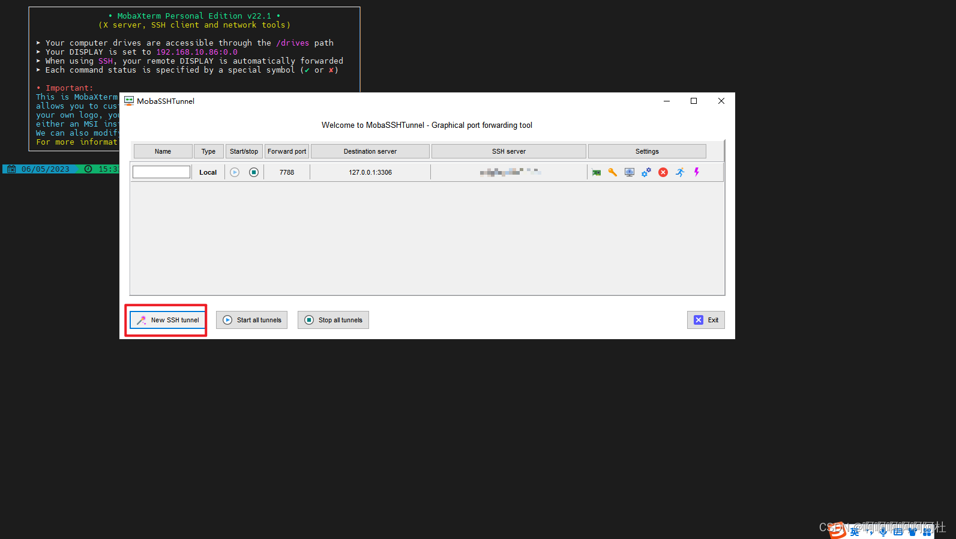Click the MobaXterm Personal Edition v22.1 banner

[194, 16]
